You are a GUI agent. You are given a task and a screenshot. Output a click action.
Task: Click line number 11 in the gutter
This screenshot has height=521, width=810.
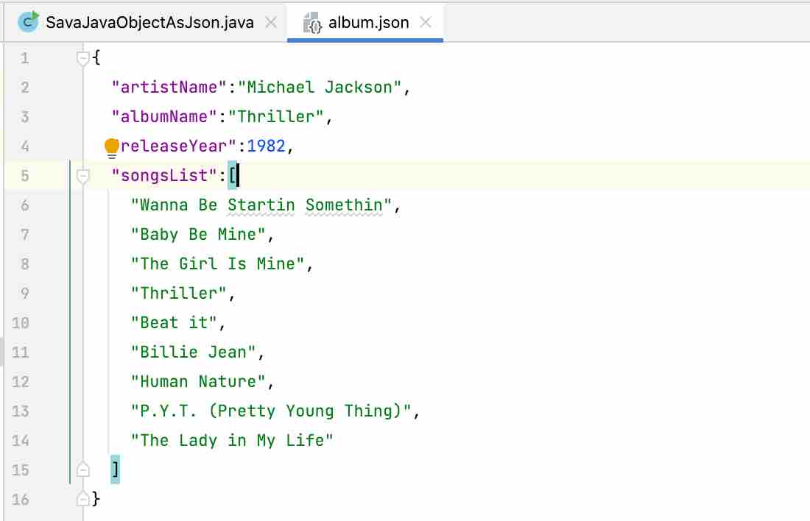20,352
